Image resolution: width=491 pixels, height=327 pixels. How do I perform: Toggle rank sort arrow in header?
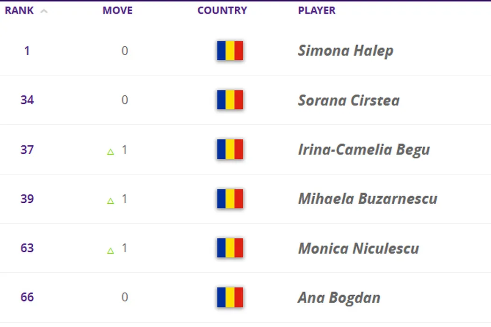click(44, 11)
